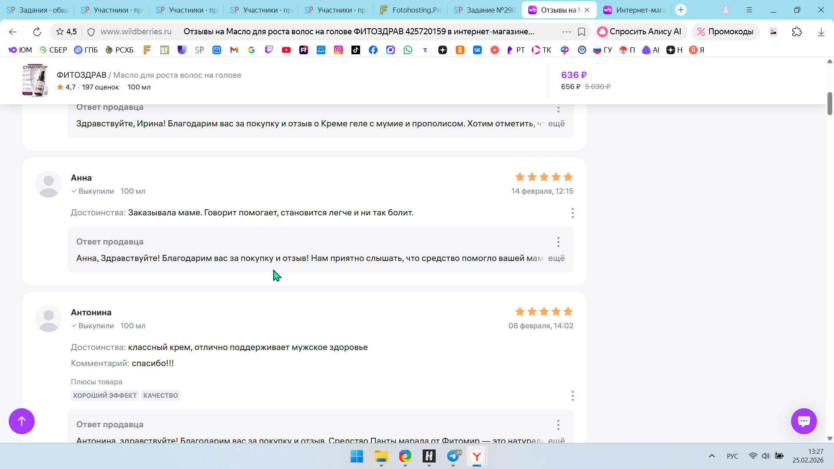
Task: Open options menu of seller reply to Anna
Action: point(558,242)
